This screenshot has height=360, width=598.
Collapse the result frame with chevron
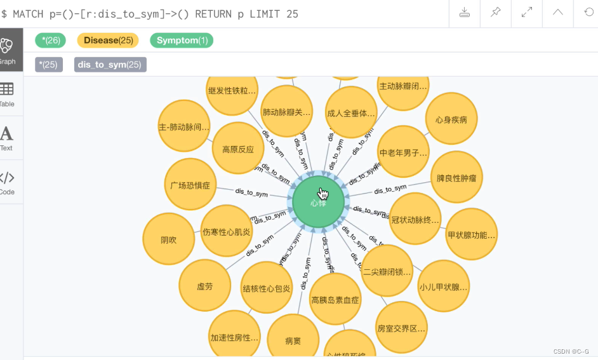tap(557, 13)
